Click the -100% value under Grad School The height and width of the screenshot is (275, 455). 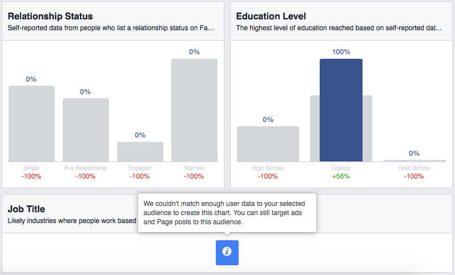414,176
